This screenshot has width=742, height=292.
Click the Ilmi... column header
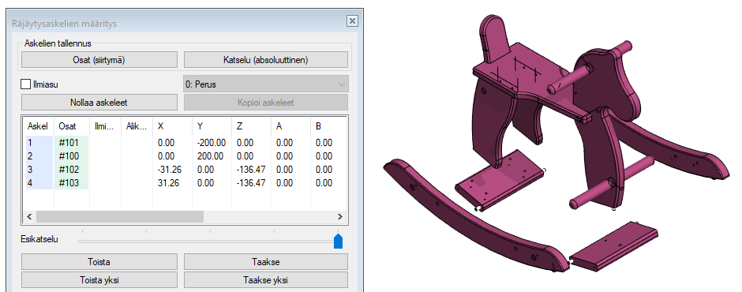tap(106, 126)
